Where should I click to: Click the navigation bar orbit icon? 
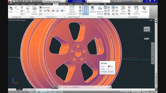click(153, 57)
